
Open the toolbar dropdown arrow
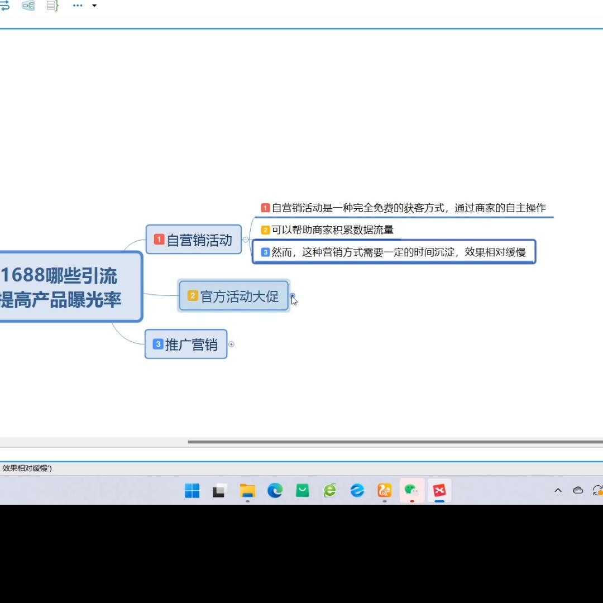[x=94, y=6]
